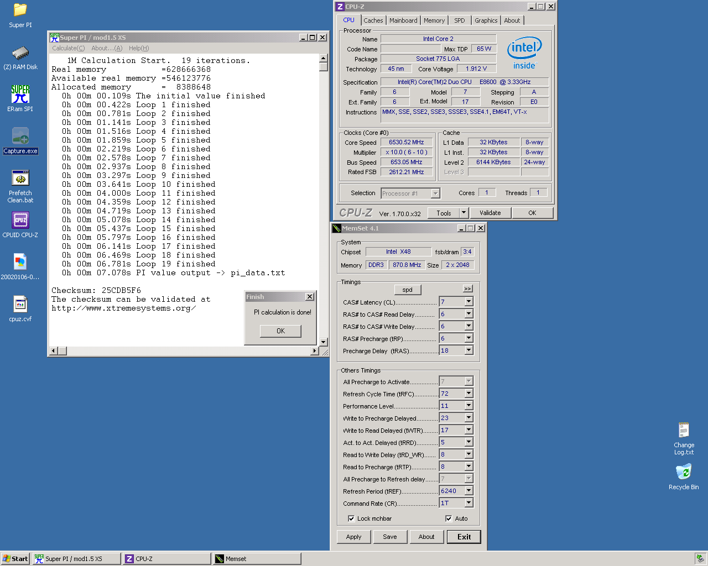Switch to Super PI in the taskbar
Image resolution: width=708 pixels, height=566 pixels.
click(x=76, y=559)
